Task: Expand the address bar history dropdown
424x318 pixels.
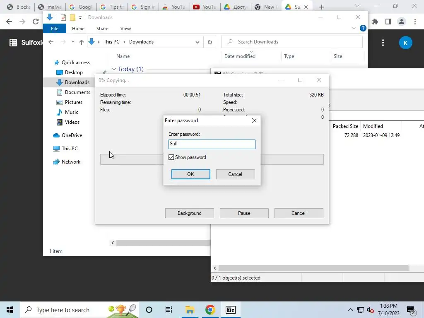Action: (198, 42)
